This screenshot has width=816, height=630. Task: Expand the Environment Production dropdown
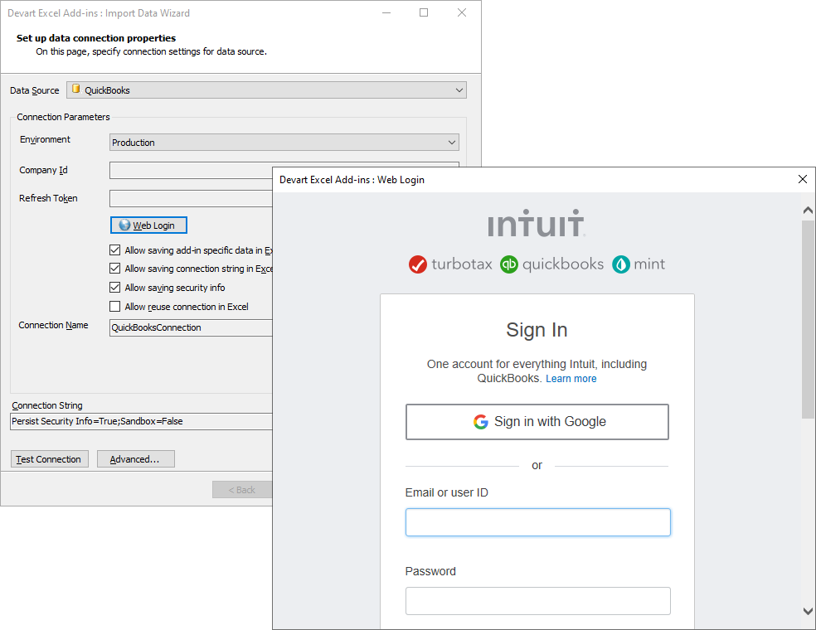(x=284, y=142)
